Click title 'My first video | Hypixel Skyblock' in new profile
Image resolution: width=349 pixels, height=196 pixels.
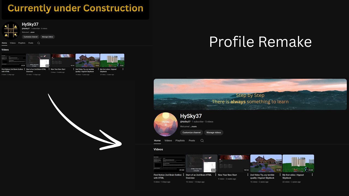tap(293, 176)
